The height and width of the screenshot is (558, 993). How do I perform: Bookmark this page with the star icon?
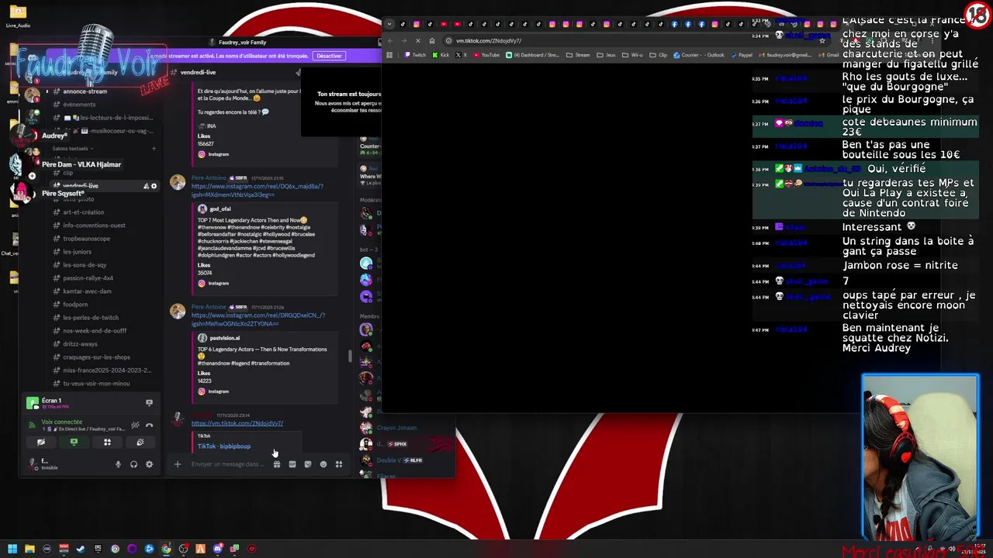point(822,40)
